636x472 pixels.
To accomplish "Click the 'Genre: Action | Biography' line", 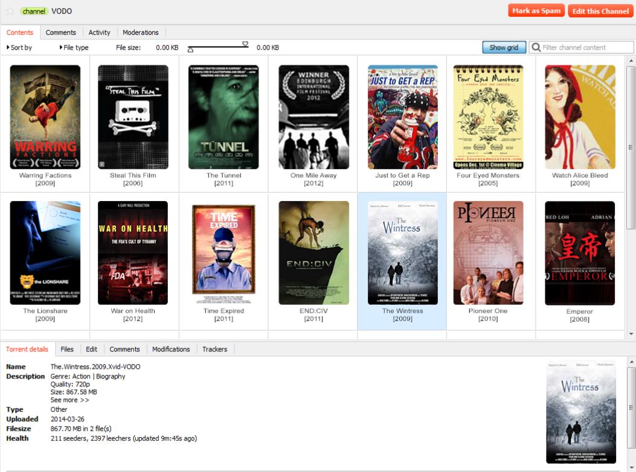I will 88,376.
